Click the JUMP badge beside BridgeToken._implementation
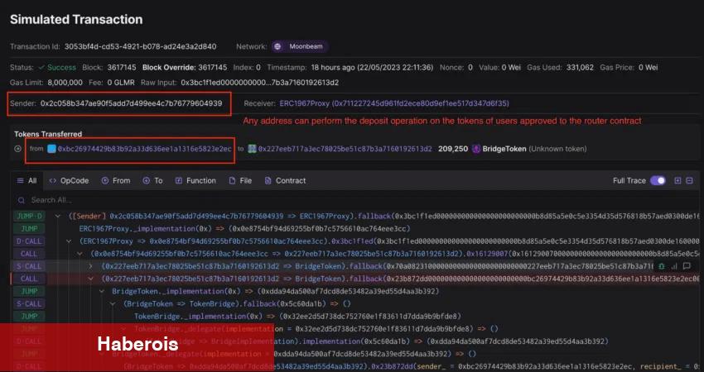 (x=29, y=291)
